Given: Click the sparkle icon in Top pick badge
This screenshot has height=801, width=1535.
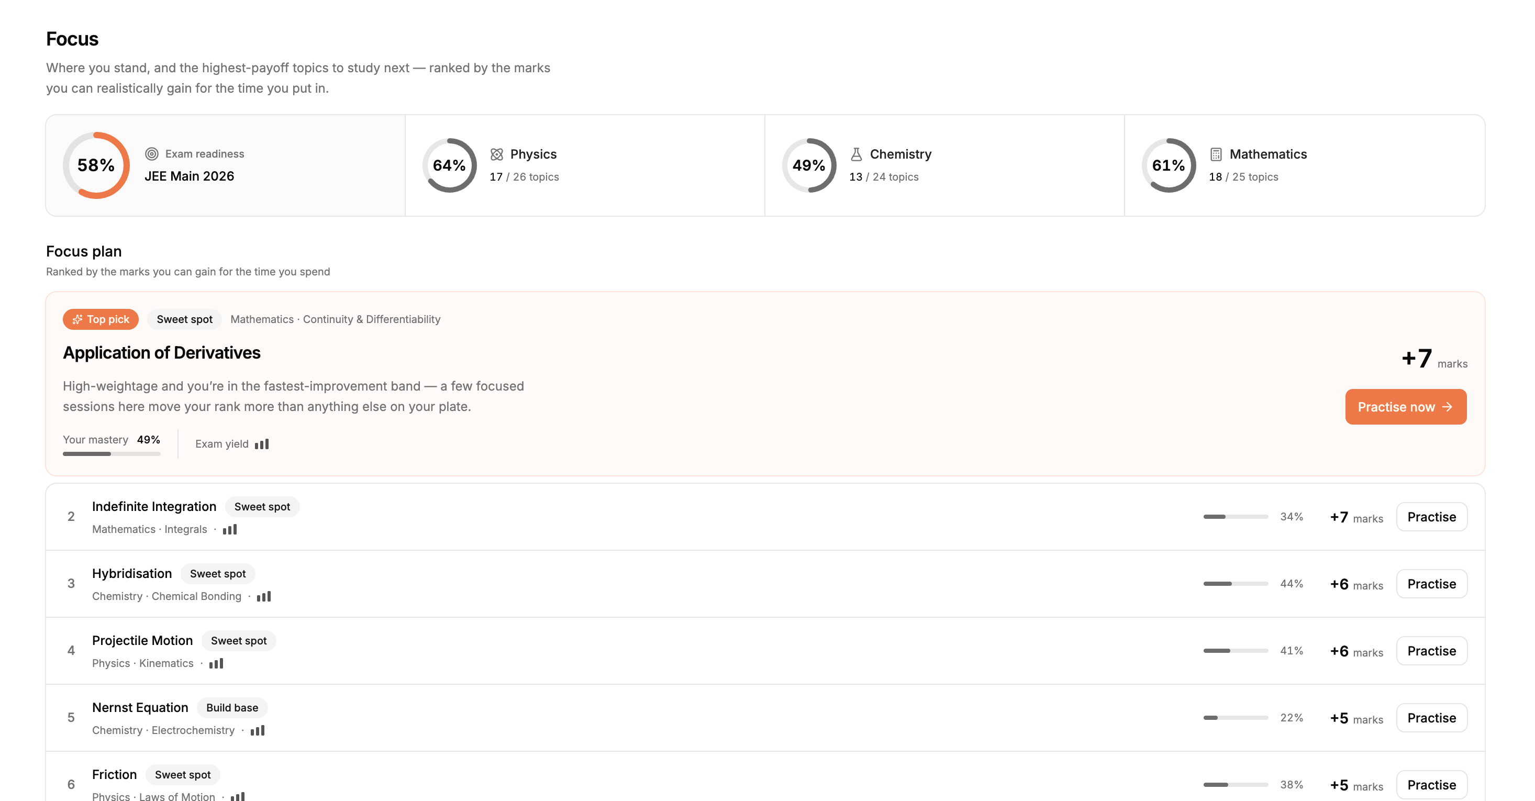Looking at the screenshot, I should 77,319.
